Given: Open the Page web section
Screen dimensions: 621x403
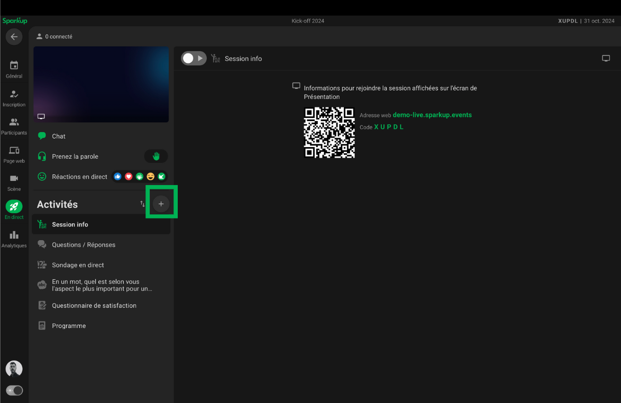Looking at the screenshot, I should click(14, 154).
